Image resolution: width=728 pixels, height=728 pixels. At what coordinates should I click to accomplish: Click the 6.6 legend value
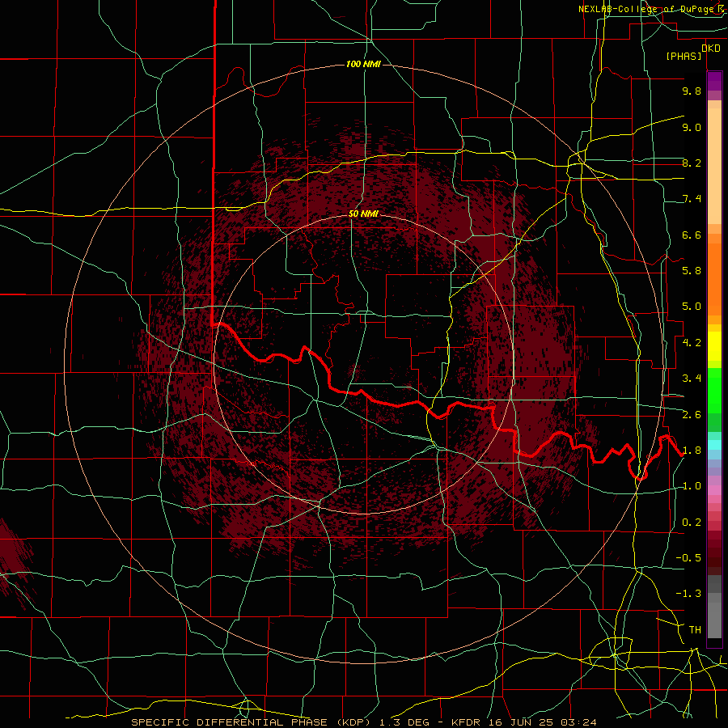[x=692, y=235]
